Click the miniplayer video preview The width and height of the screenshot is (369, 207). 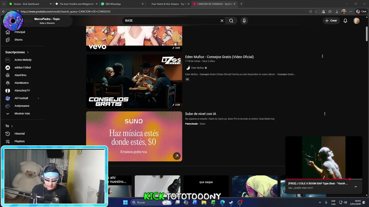324,157
